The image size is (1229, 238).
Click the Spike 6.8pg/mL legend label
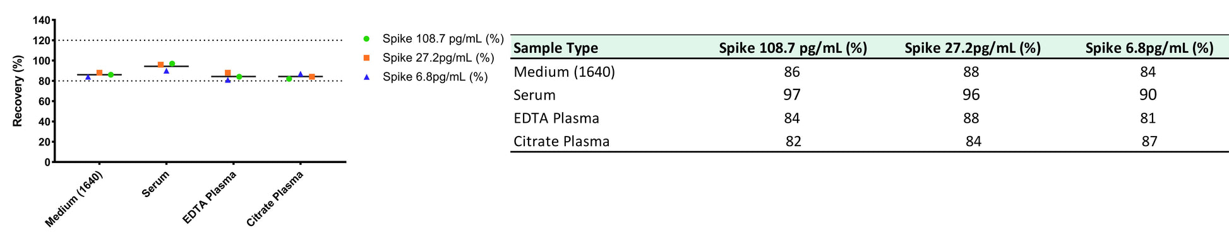click(435, 77)
